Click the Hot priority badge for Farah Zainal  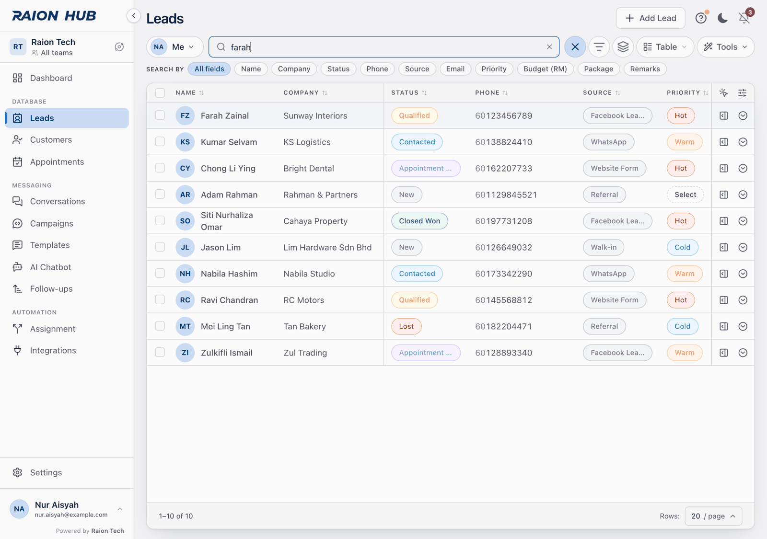pyautogui.click(x=681, y=115)
